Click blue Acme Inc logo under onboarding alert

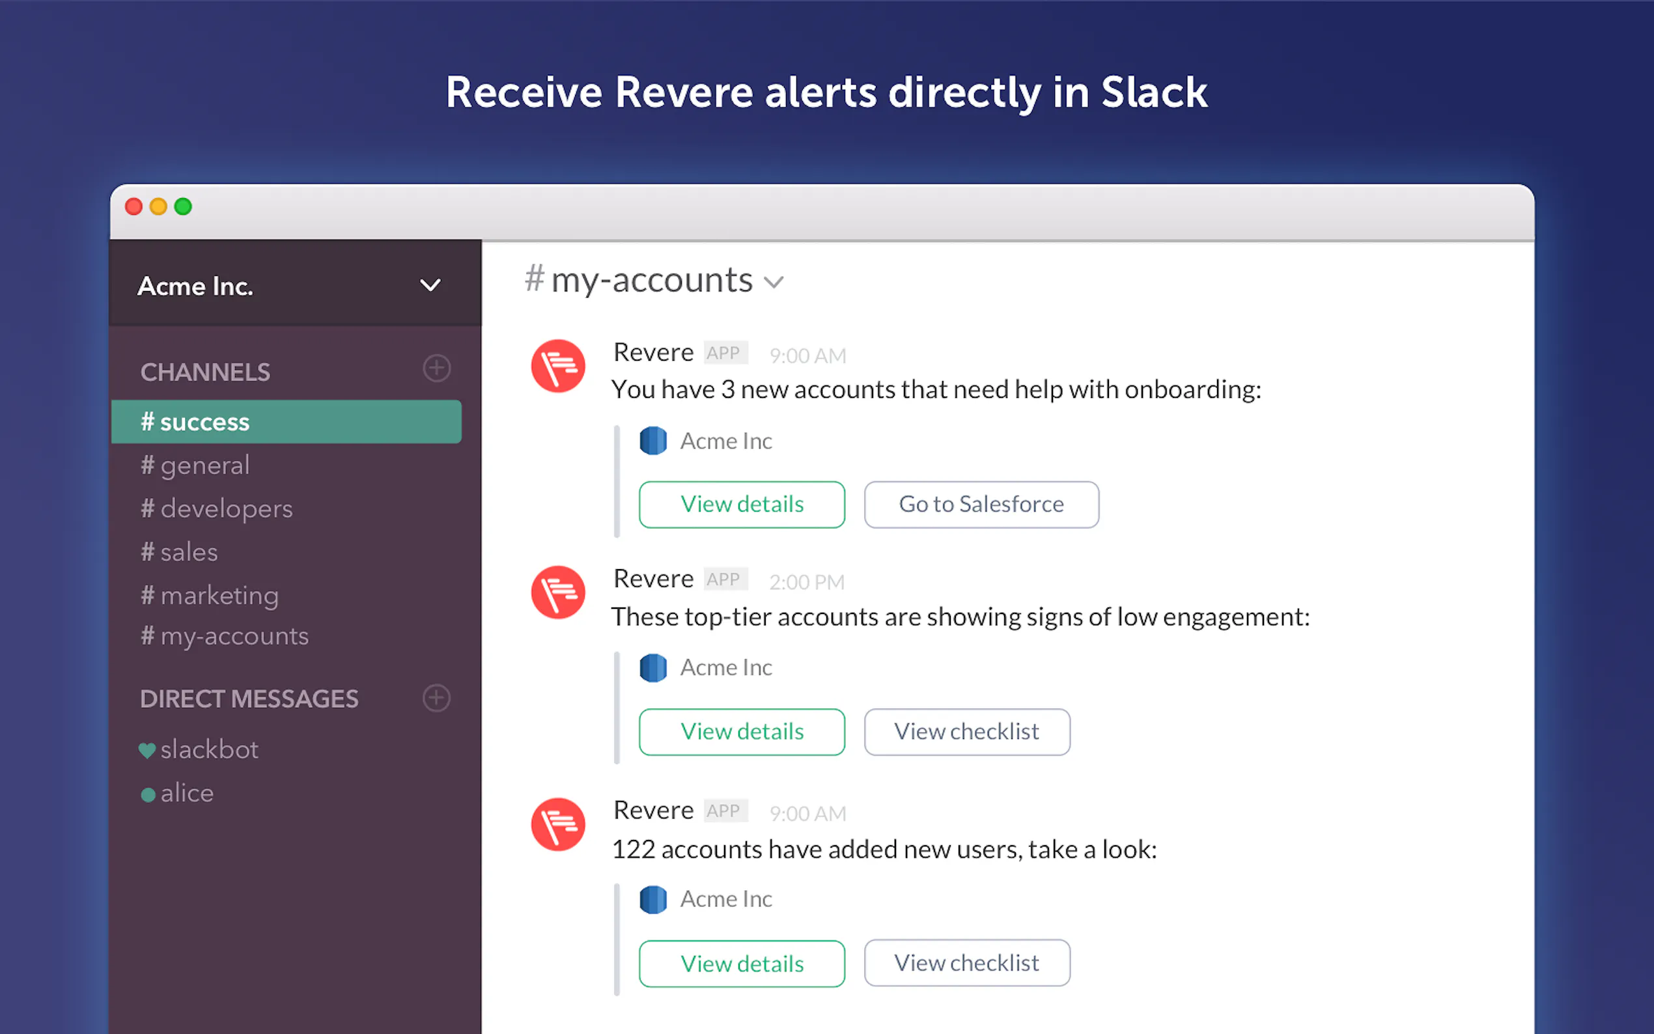653,441
